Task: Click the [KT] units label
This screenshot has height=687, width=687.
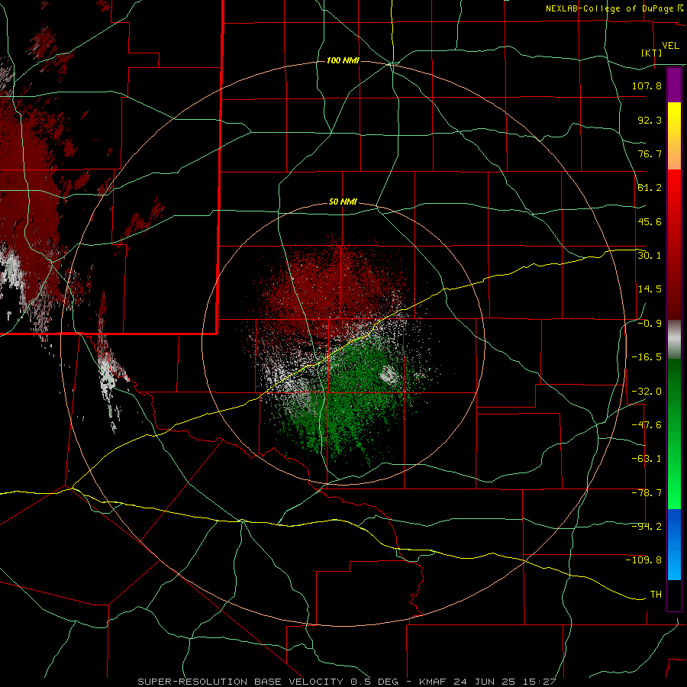Action: pos(651,53)
